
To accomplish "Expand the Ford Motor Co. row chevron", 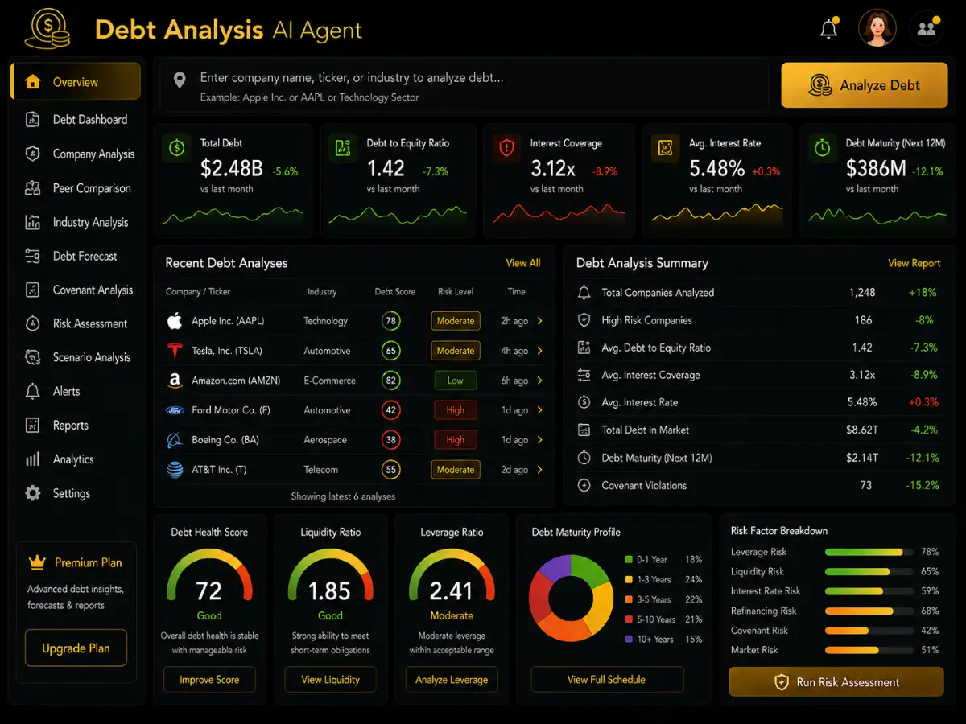I will coord(539,410).
